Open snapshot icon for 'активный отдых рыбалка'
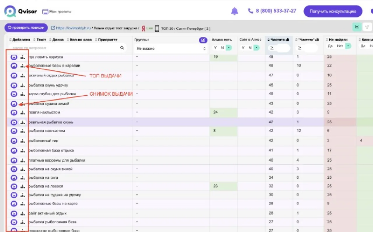The image size is (373, 232). (x=14, y=76)
